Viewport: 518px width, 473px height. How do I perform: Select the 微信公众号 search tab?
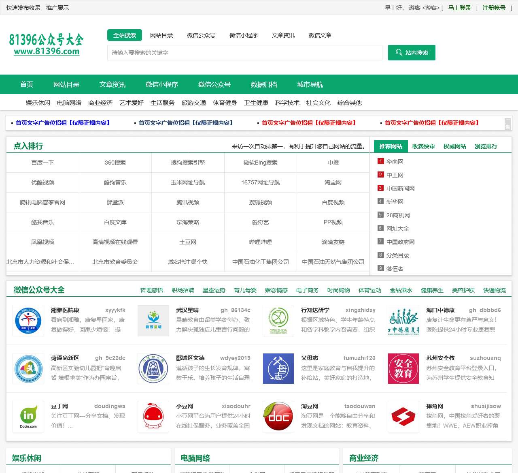point(201,35)
